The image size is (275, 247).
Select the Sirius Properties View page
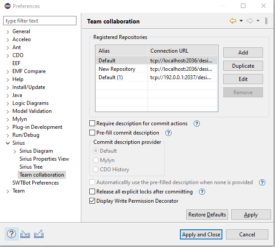[x=44, y=159]
